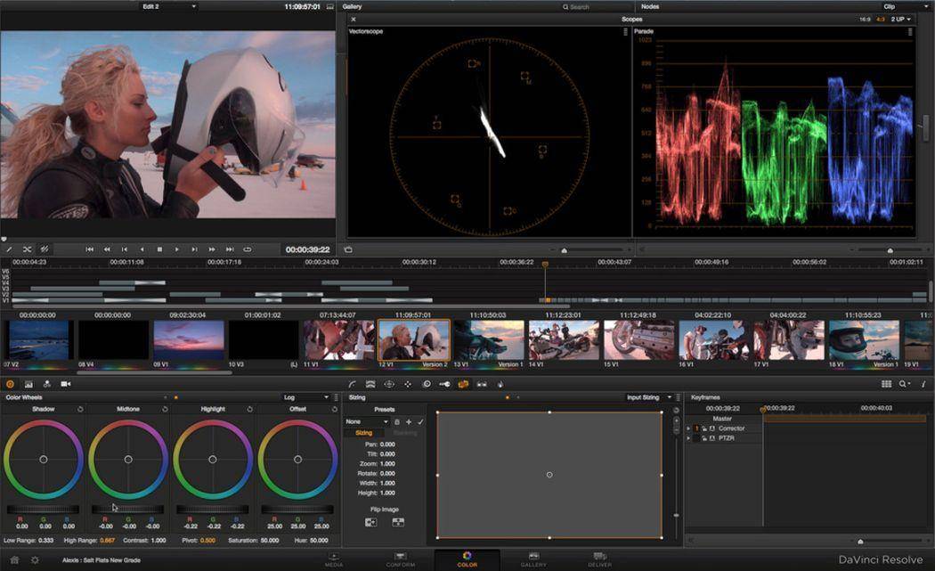Open the RGB Mixer palette icon
Viewport: 935px width, 571px height.
tap(46, 384)
